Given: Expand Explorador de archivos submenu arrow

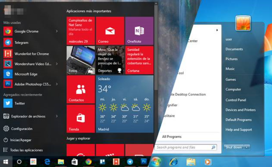Looking at the screenshot, I should coord(57,116).
